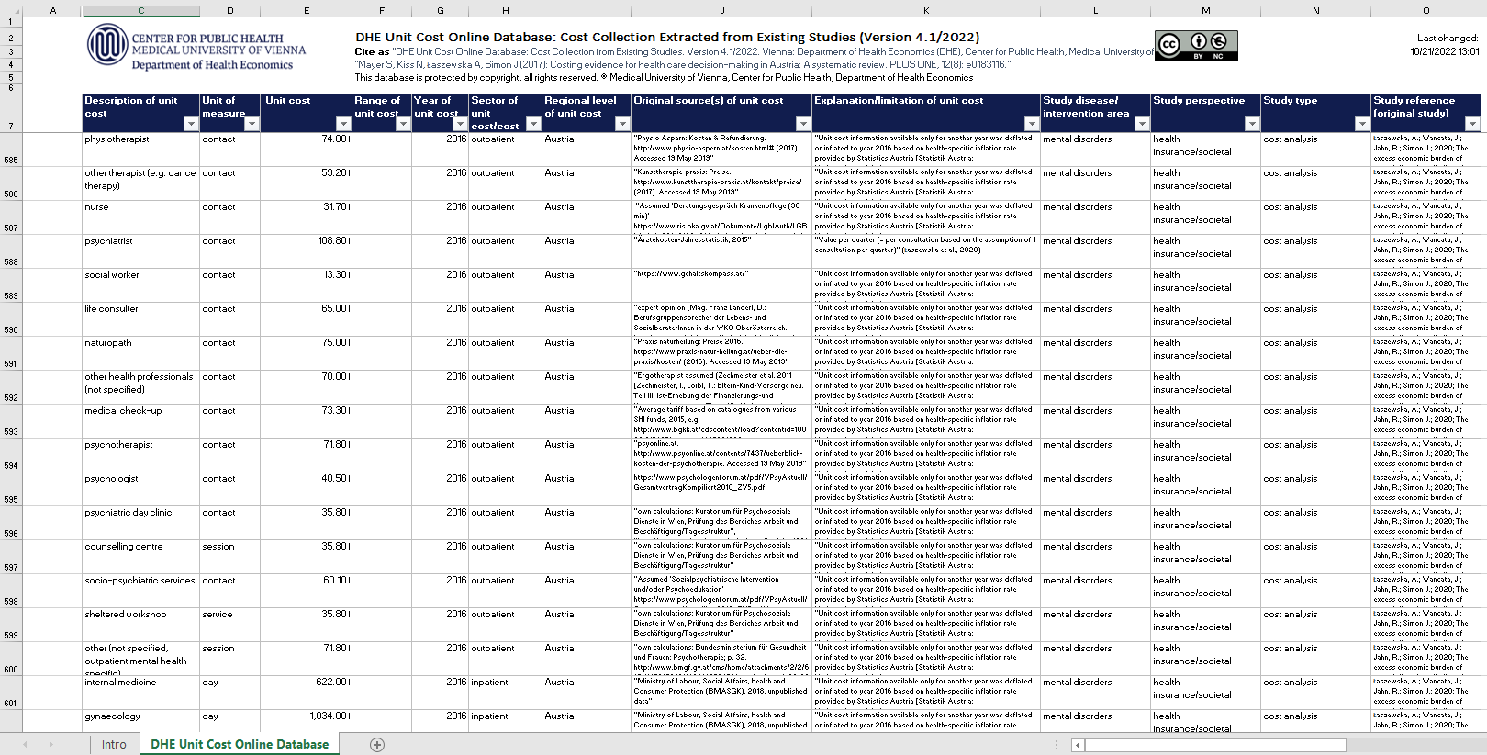Screen dimensions: 1487x755
Task: Click the Medical University of Vienna logo
Action: 196,47
